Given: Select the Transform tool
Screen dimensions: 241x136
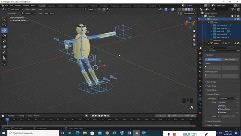Looking at the screenshot, I should coord(4,46).
